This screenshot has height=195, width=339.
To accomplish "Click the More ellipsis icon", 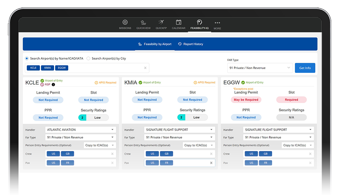I will tap(217, 23).
